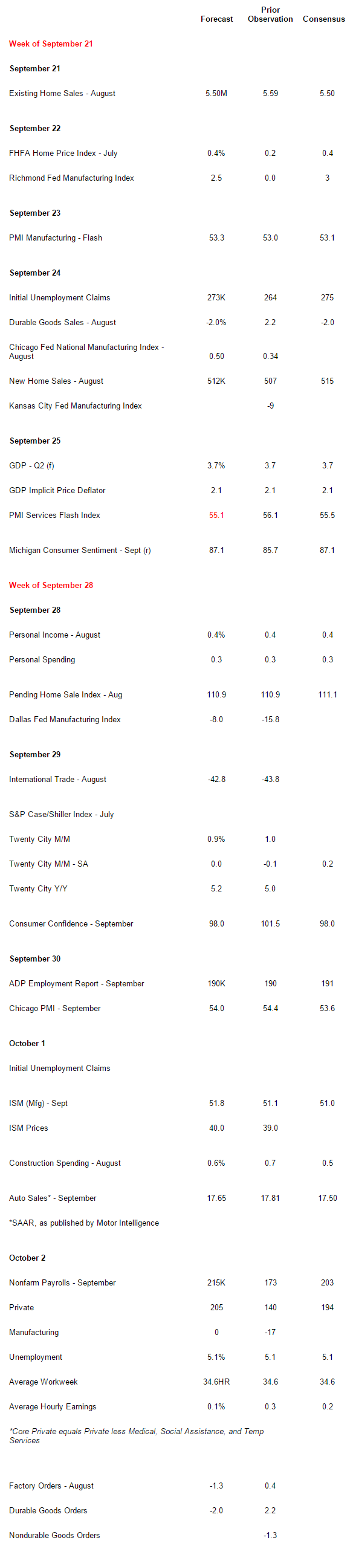Click Durable Goods Sales - August label
353x1552 pixels.
click(62, 323)
